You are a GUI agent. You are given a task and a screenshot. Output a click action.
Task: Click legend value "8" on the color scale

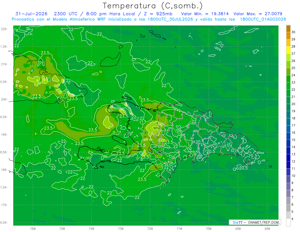(x=293, y=190)
